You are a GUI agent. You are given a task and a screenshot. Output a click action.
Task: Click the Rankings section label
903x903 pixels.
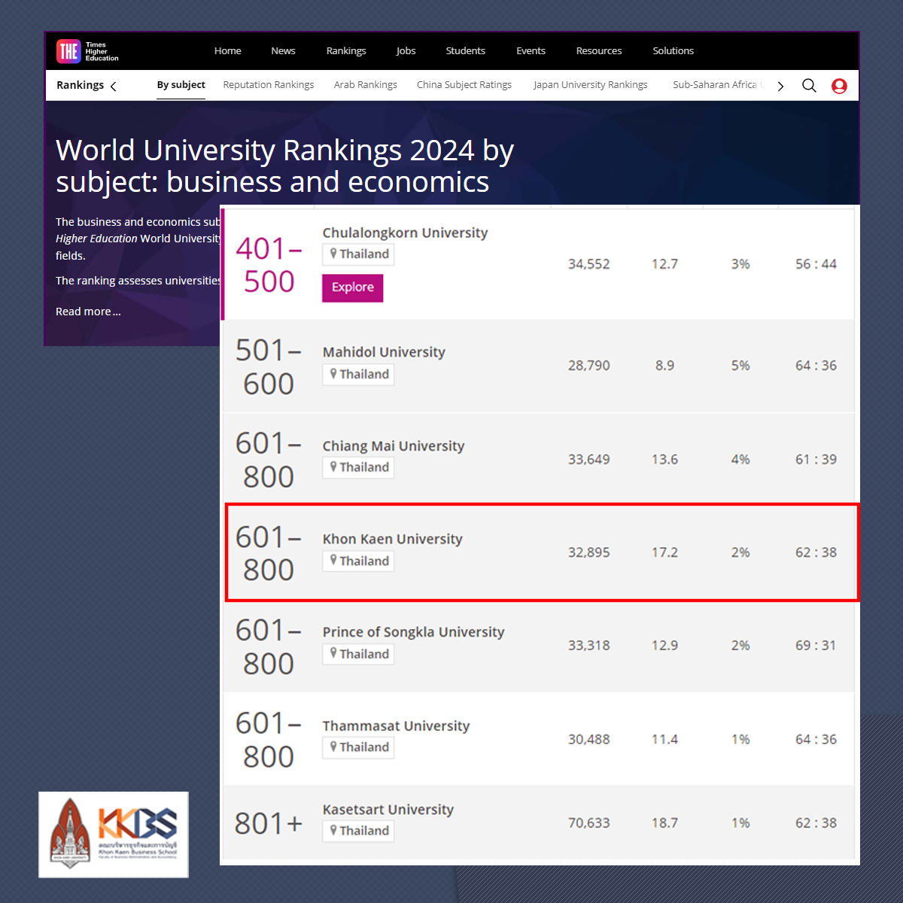tap(80, 85)
